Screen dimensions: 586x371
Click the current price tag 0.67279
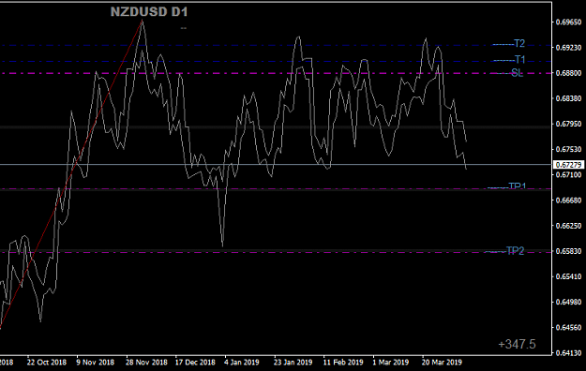click(x=568, y=165)
